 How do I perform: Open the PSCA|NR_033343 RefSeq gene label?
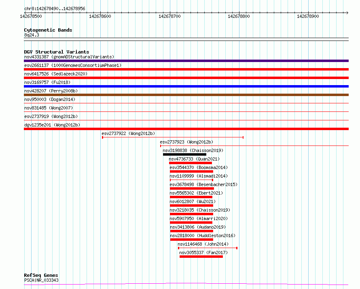click(x=41, y=280)
